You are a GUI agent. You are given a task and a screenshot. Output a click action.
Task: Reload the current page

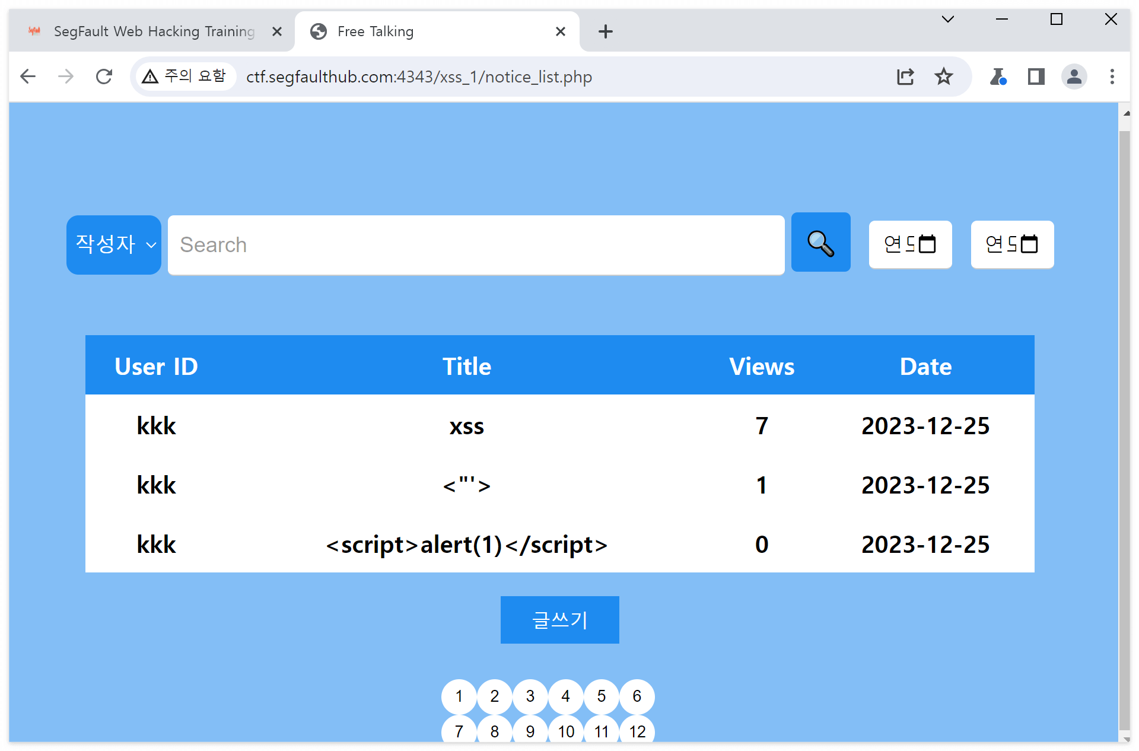104,77
